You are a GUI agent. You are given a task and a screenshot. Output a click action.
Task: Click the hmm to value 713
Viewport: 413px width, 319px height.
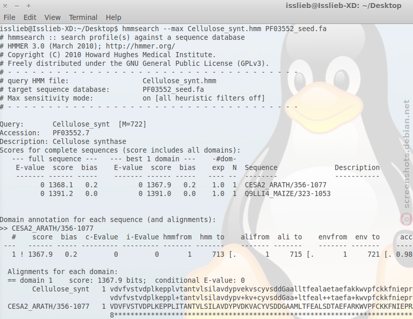pyautogui.click(x=218, y=255)
